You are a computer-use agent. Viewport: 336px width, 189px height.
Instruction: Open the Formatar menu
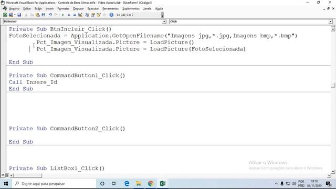click(x=64, y=8)
